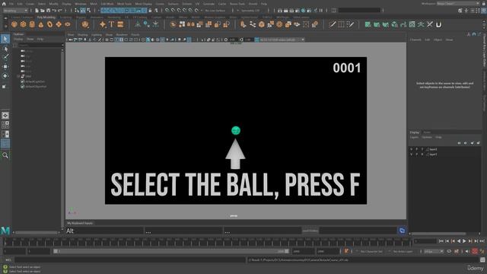Create a polygon cylinder from the shelf

point(32,24)
